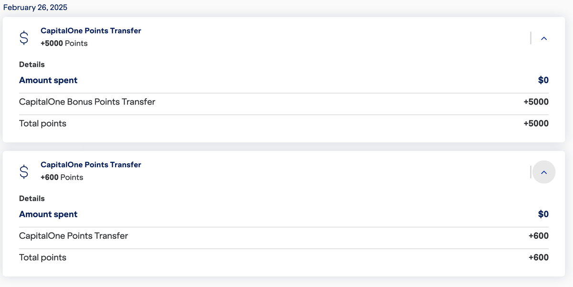Click the +5000 Total points value
Screen dimensions: 573x287
(x=536, y=124)
